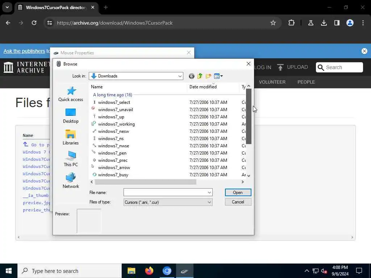This screenshot has height=278, width=371.
Task: Click the File name input field
Action: coord(165,193)
